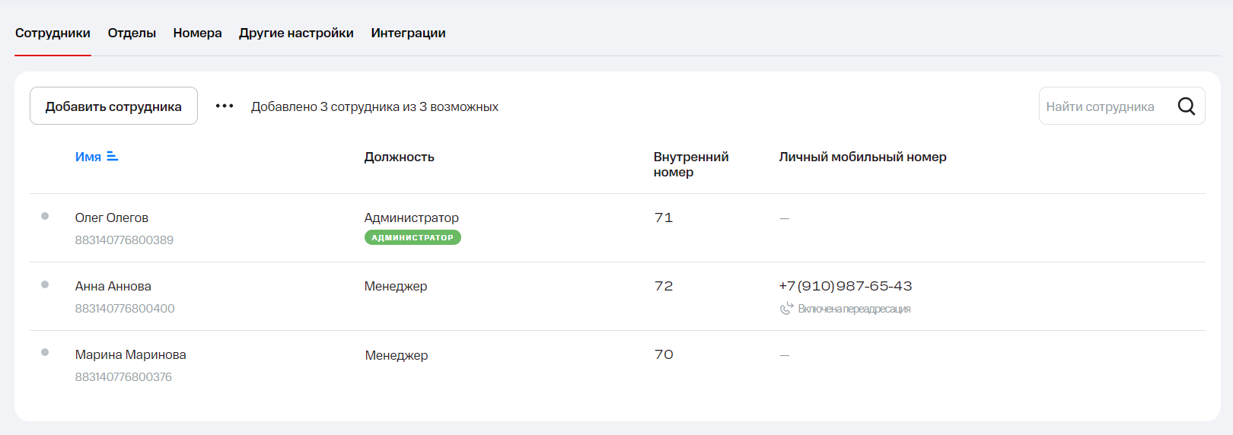The width and height of the screenshot is (1233, 435).
Task: Open the three-dots more options menu
Action: (x=225, y=106)
